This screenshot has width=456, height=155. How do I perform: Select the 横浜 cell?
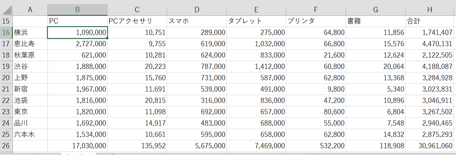[30, 32]
